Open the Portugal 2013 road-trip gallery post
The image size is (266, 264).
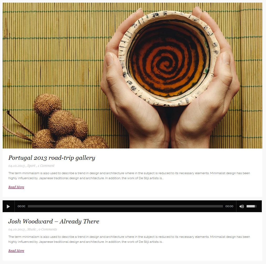coord(52,158)
